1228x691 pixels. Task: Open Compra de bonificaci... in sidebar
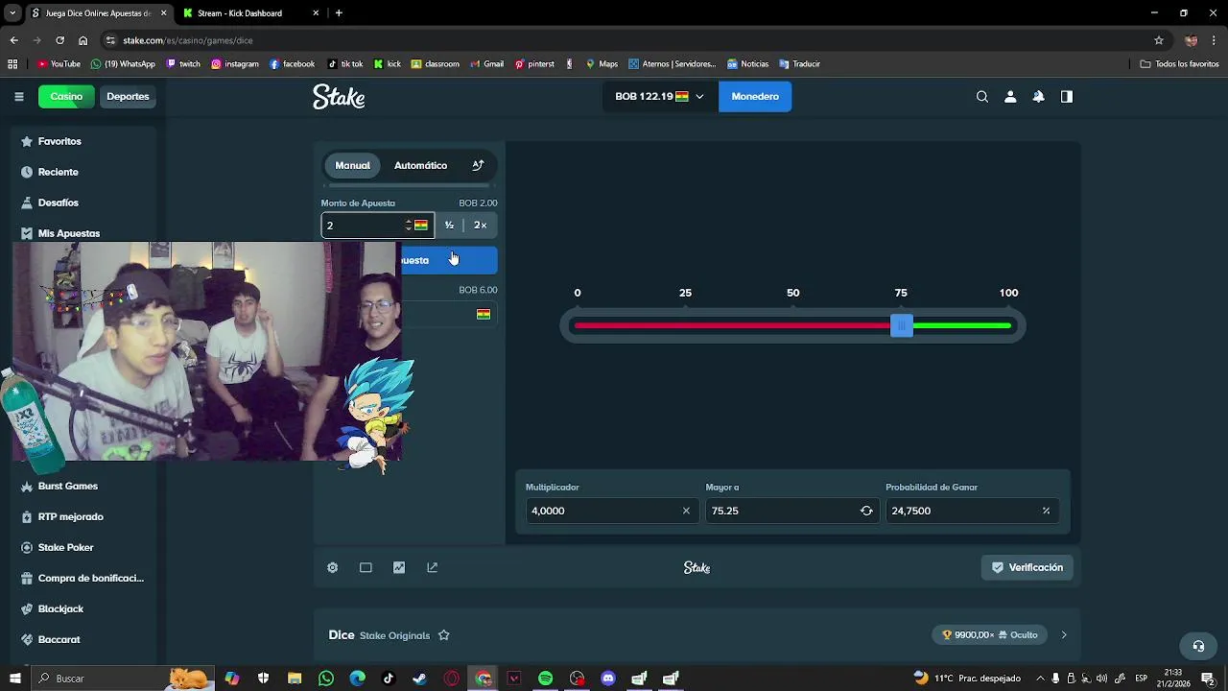(x=82, y=578)
